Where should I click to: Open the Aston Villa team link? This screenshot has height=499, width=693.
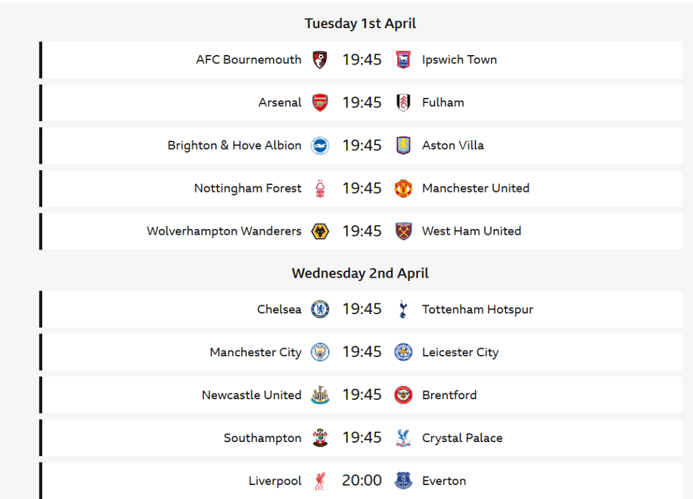tap(453, 146)
